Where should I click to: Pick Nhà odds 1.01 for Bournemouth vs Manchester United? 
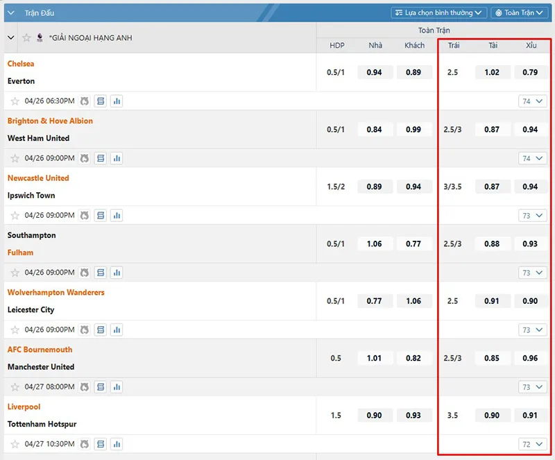375,359
